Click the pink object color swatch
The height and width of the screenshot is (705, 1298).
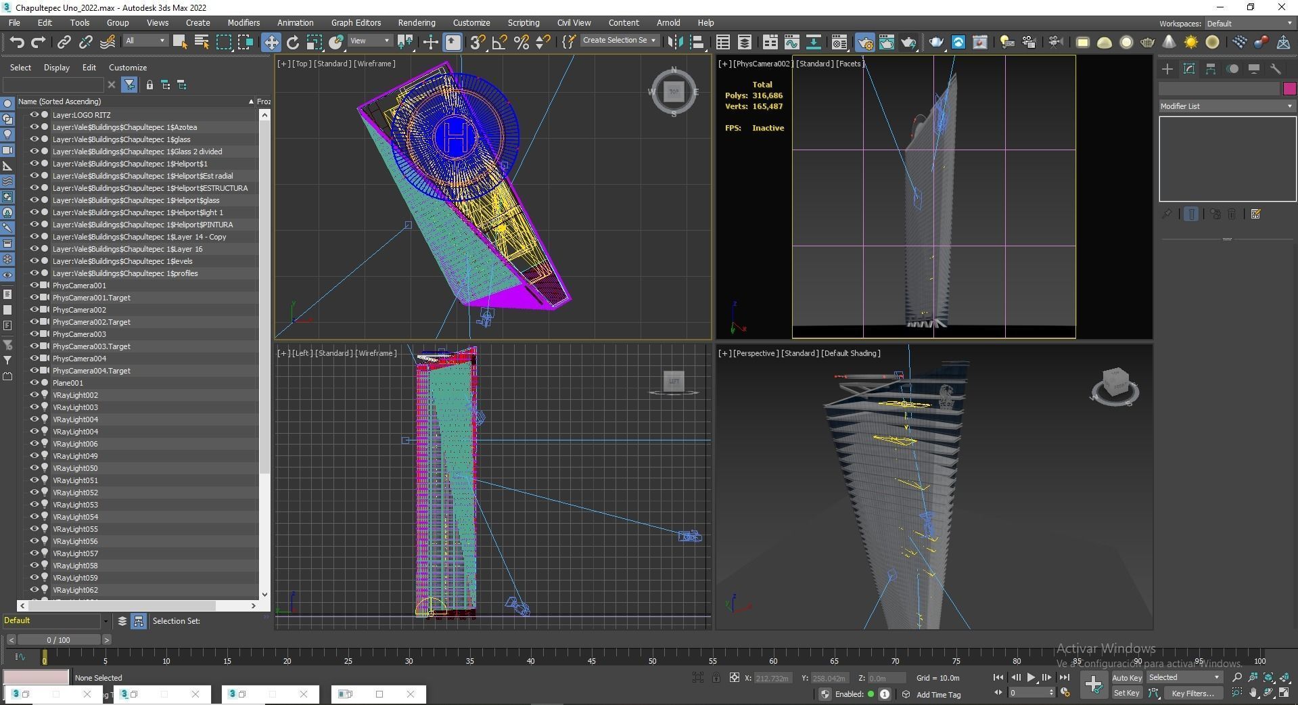pos(1289,89)
